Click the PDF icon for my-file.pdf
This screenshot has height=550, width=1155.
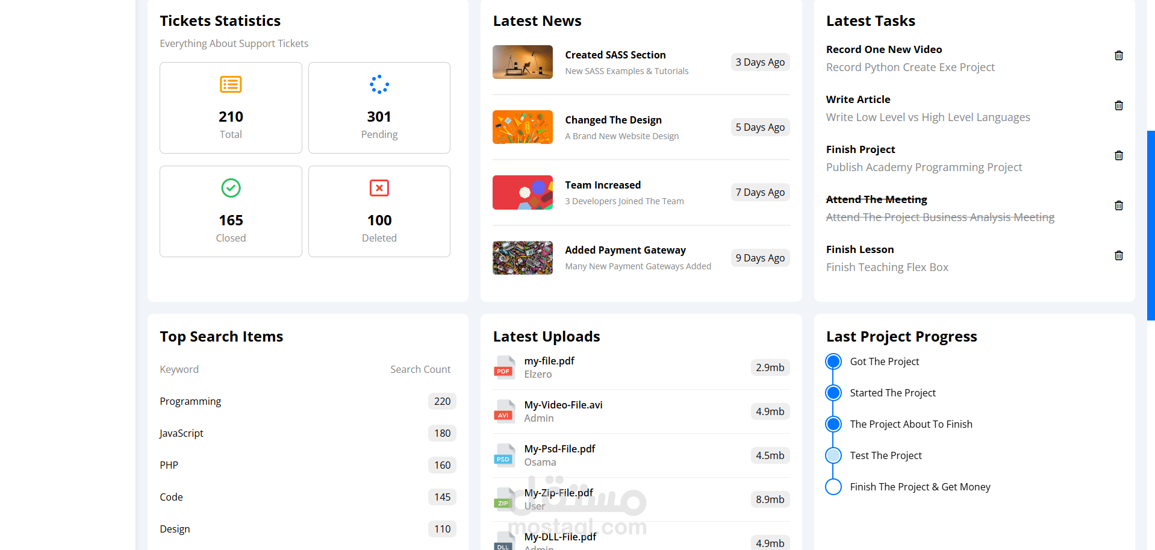pyautogui.click(x=504, y=367)
